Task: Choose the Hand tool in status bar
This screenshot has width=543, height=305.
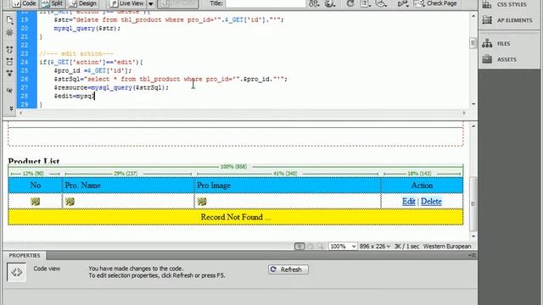Action: point(311,247)
